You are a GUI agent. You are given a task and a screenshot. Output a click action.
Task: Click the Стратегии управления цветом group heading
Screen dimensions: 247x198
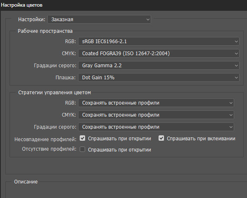tap(54, 93)
